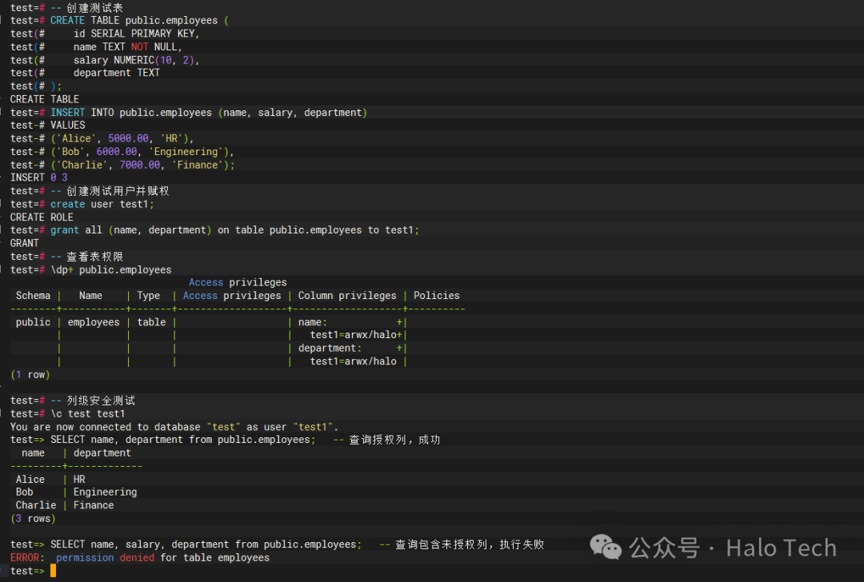Click the orange terminal cursor block
The image size is (864, 582).
click(x=53, y=571)
